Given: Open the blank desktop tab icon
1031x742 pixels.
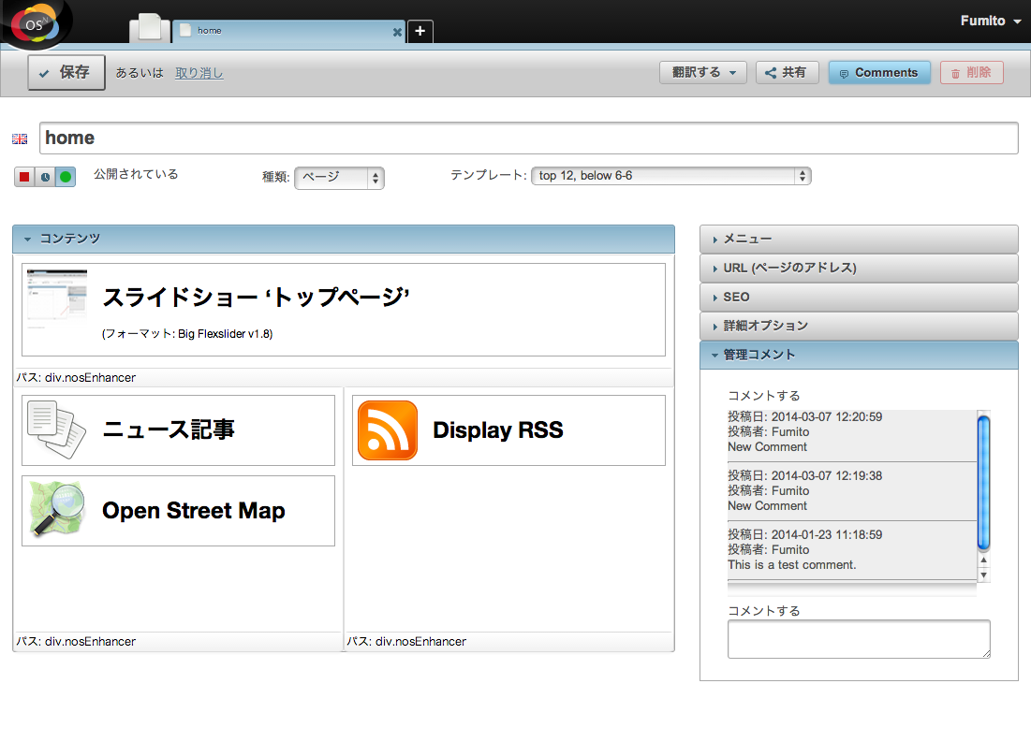Looking at the screenshot, I should coord(149,28).
